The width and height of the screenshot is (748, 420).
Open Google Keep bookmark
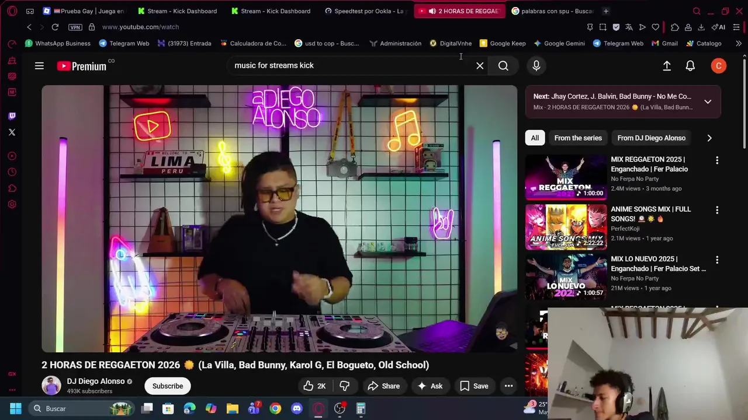[503, 43]
